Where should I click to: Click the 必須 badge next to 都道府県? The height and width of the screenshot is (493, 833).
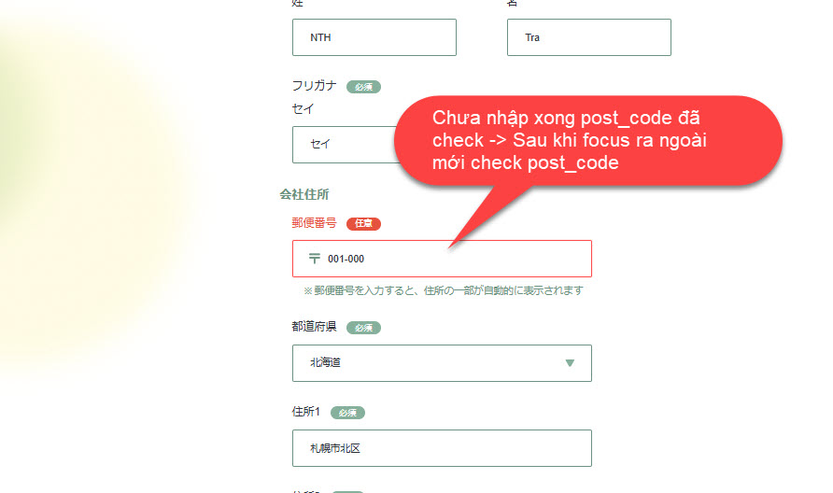pos(363,328)
